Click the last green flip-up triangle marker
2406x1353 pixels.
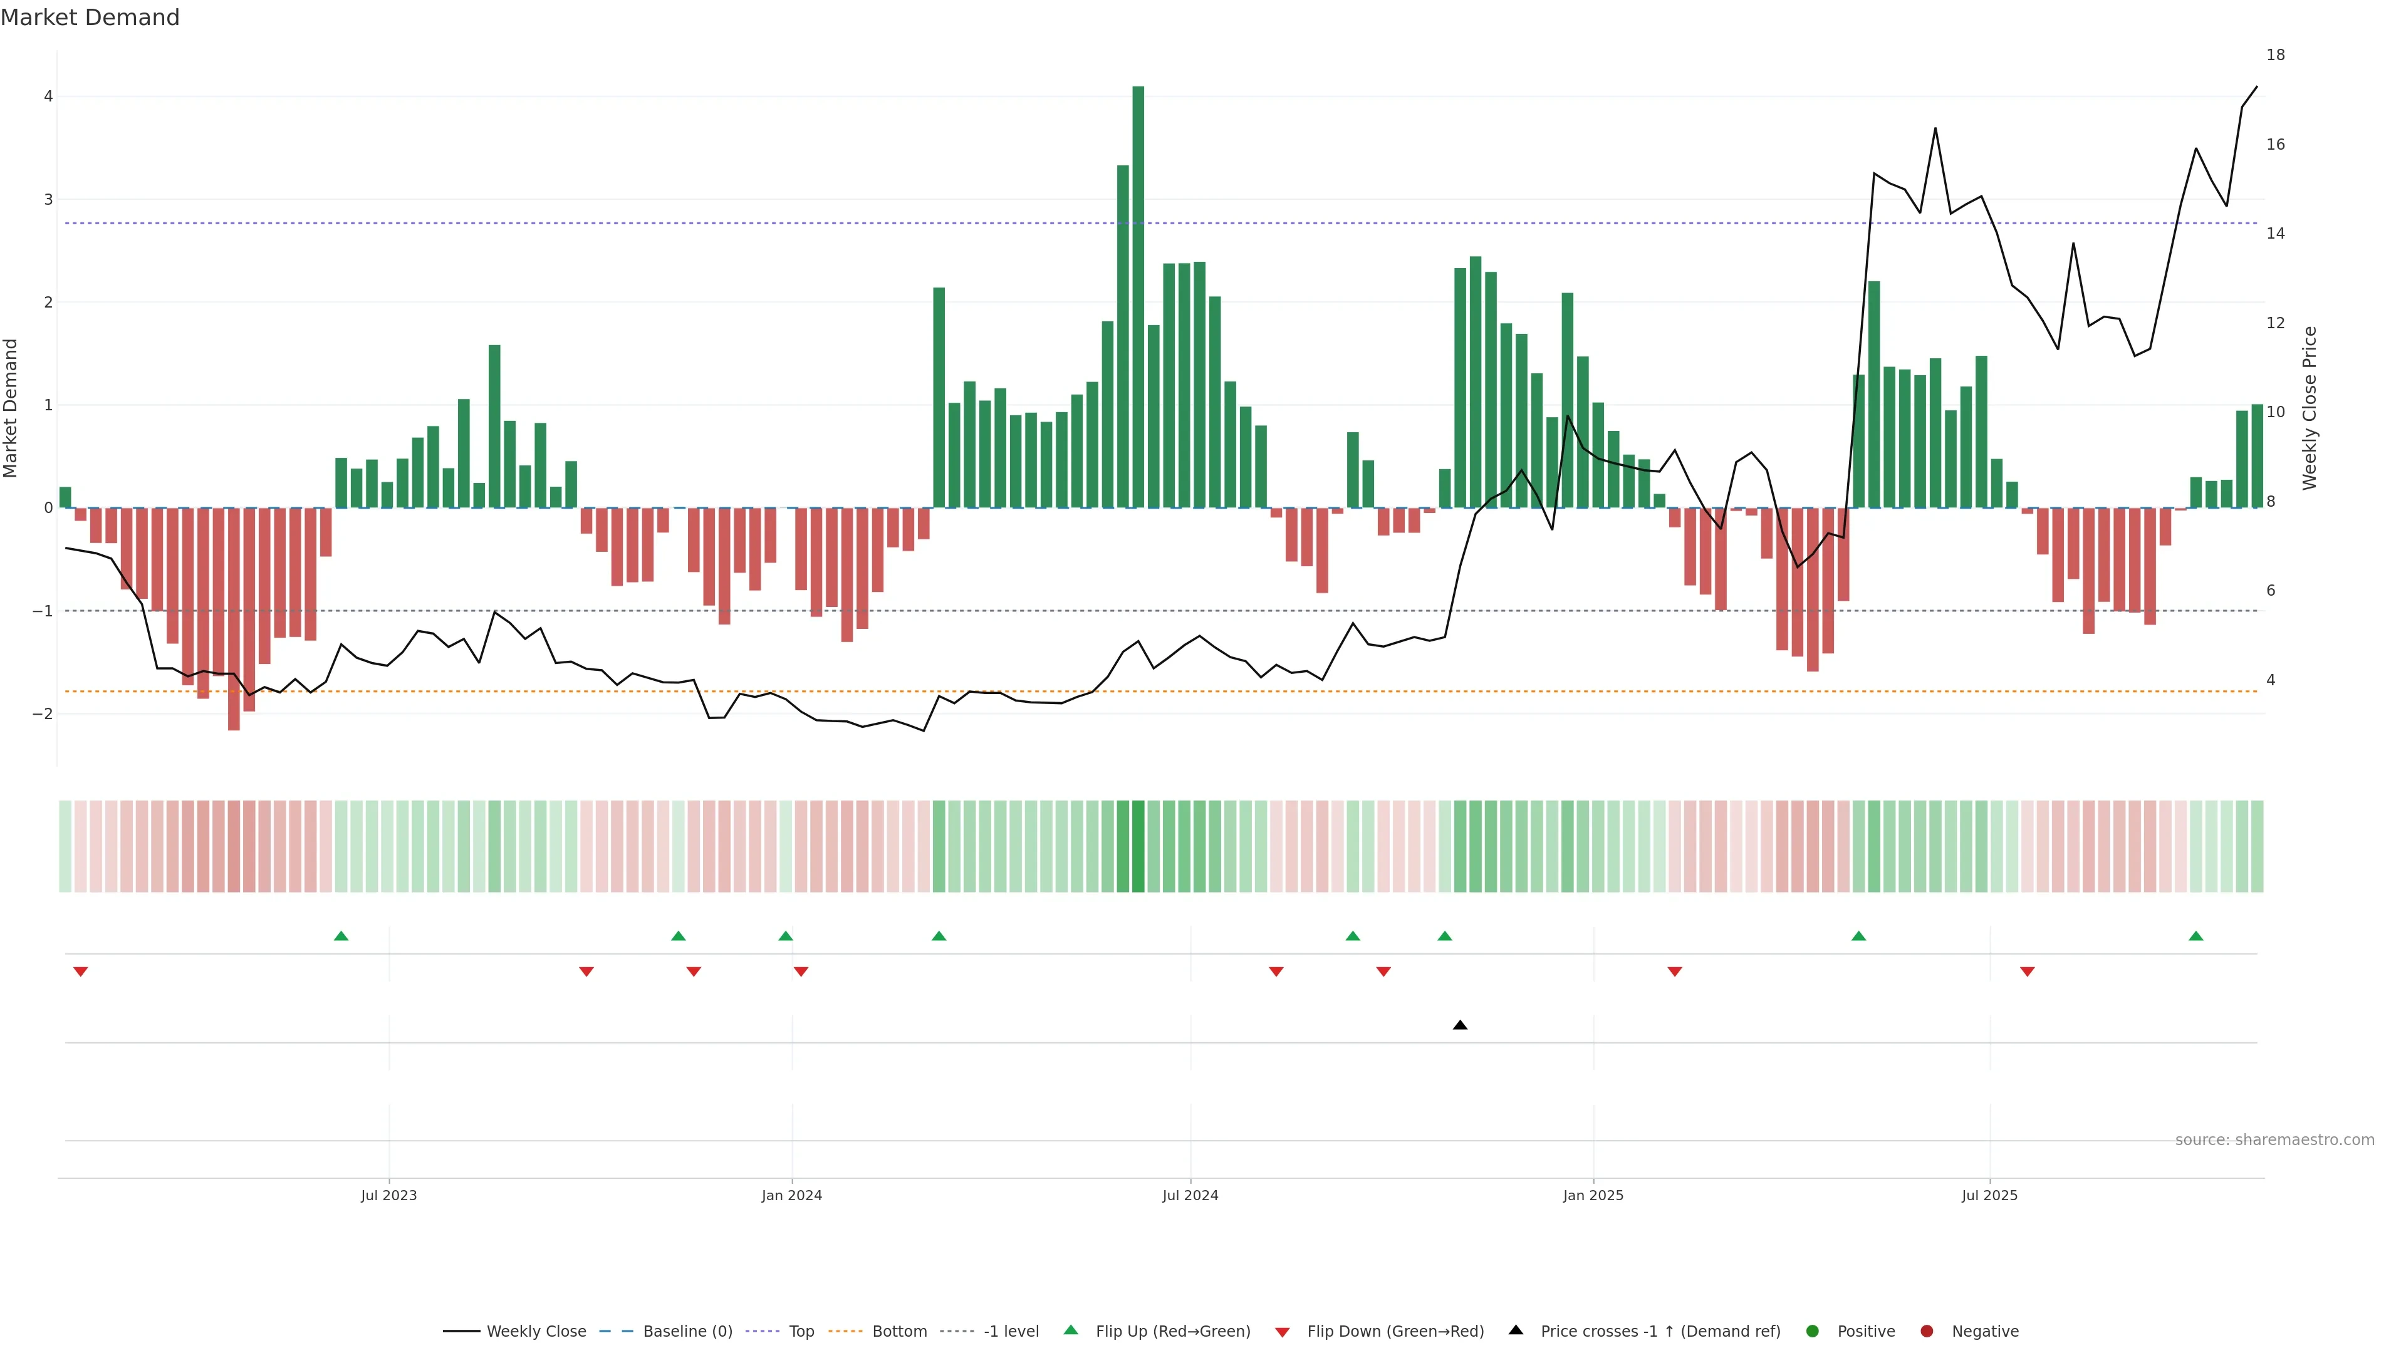[2196, 936]
